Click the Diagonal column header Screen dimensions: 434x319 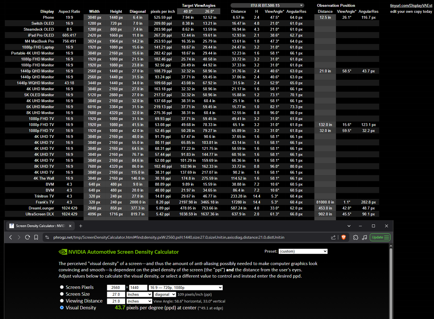[138, 11]
